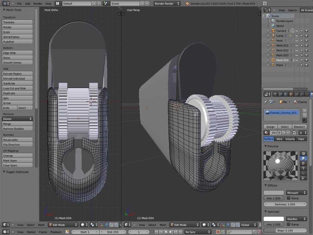Expand the Mesh.001 tree item
This screenshot has width=313, height=235.
click(268, 45)
